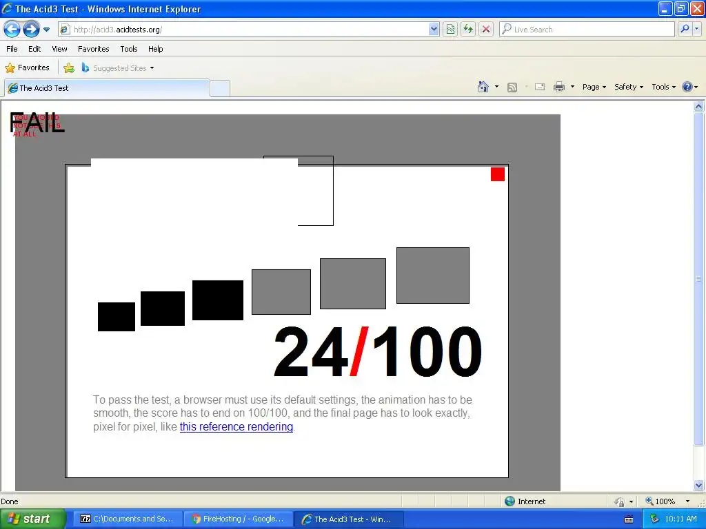Click the blue Help question mark icon

click(687, 87)
